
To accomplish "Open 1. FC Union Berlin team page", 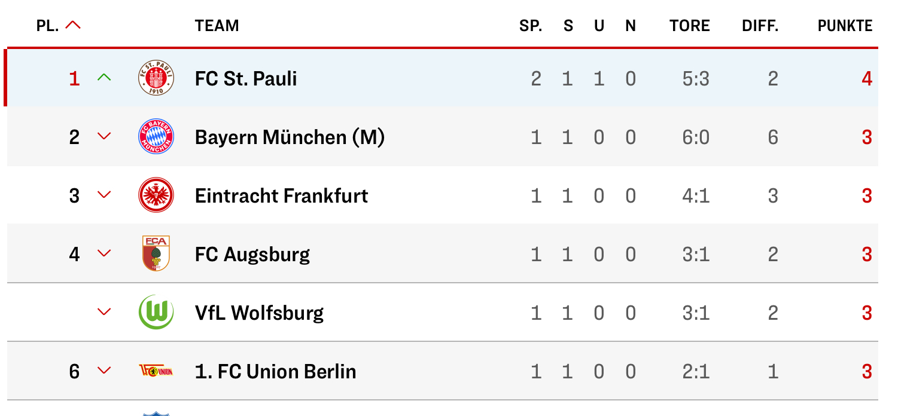I will (275, 371).
